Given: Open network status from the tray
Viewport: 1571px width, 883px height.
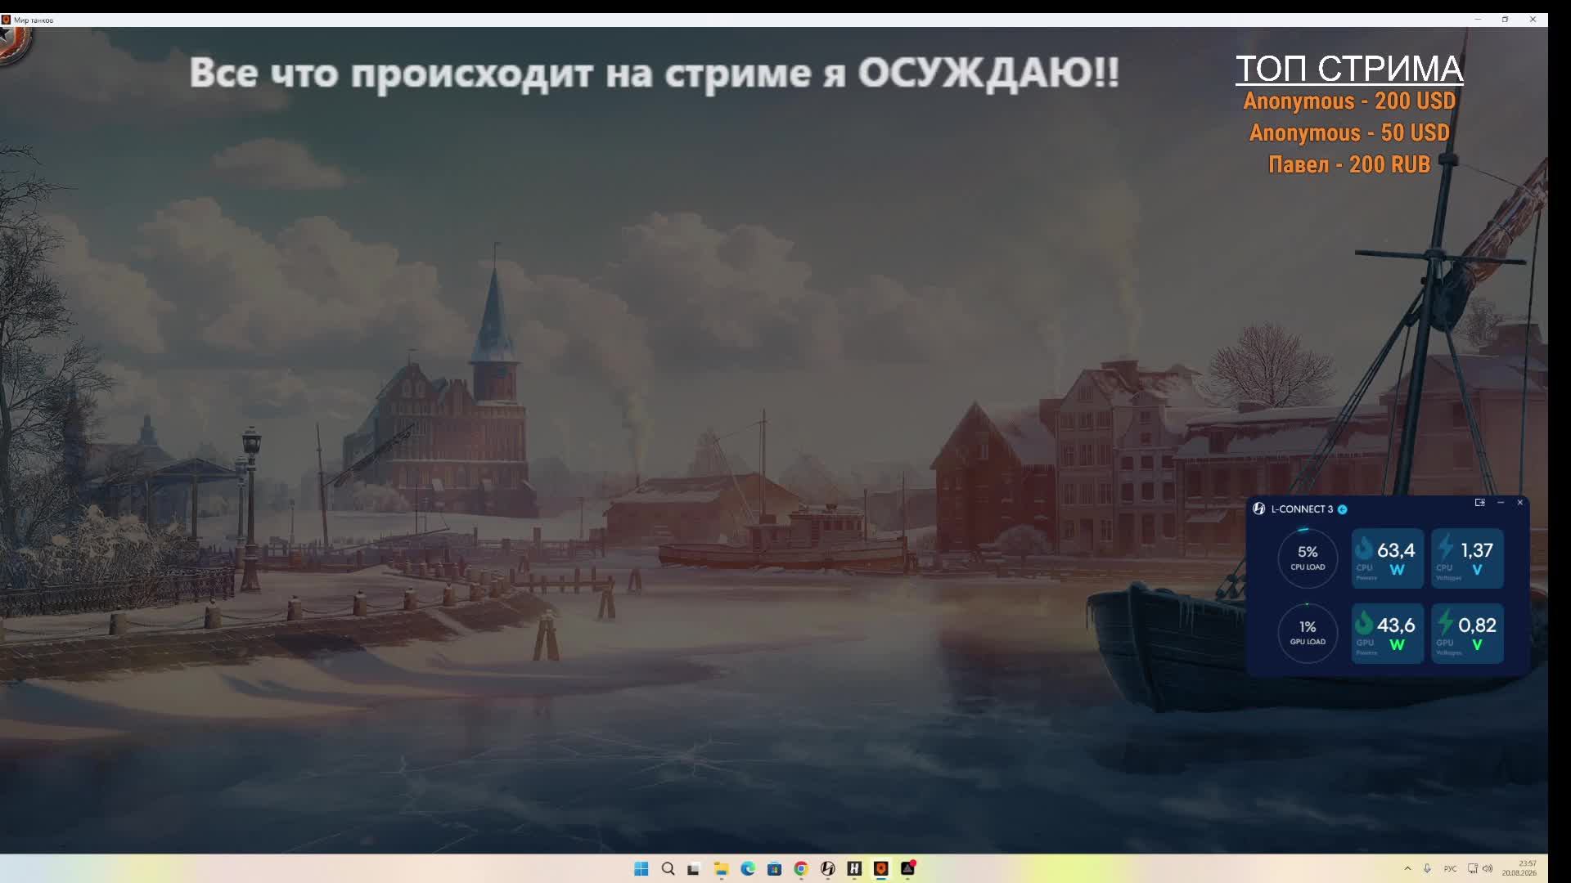Looking at the screenshot, I should pyautogui.click(x=1473, y=868).
